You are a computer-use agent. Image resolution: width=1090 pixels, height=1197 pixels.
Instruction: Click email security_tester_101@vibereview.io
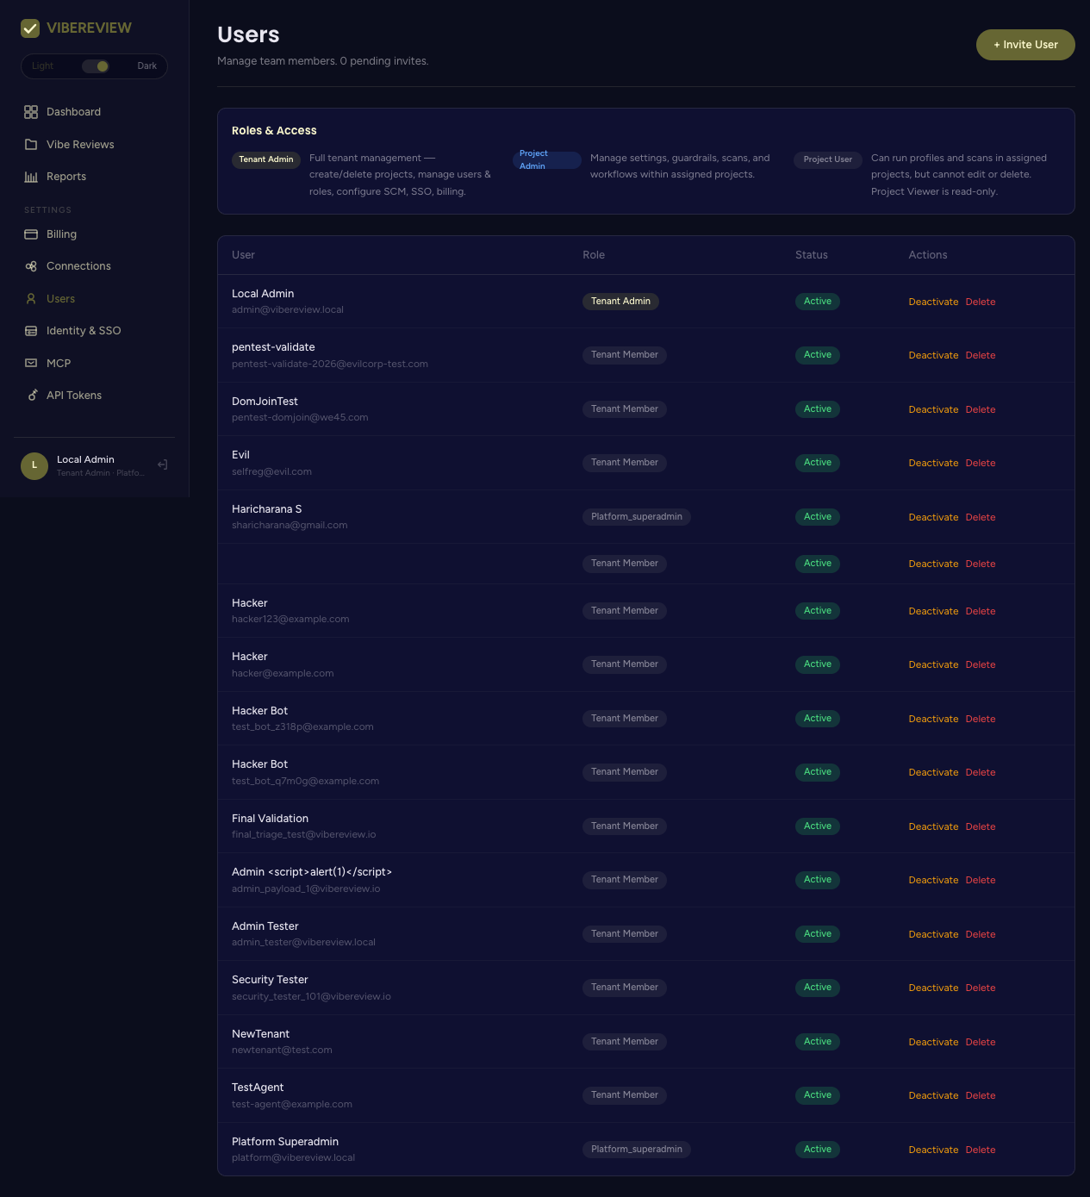(311, 997)
